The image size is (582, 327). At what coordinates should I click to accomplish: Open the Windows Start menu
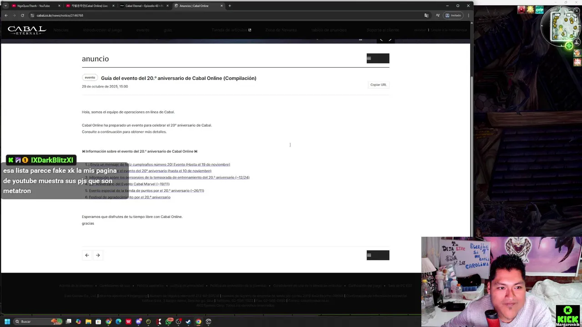(7, 322)
